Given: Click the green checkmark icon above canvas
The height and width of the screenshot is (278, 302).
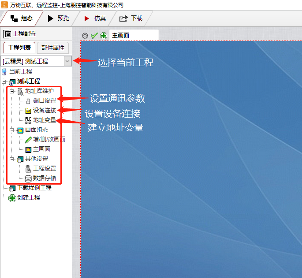Looking at the screenshot, I should [94, 35].
